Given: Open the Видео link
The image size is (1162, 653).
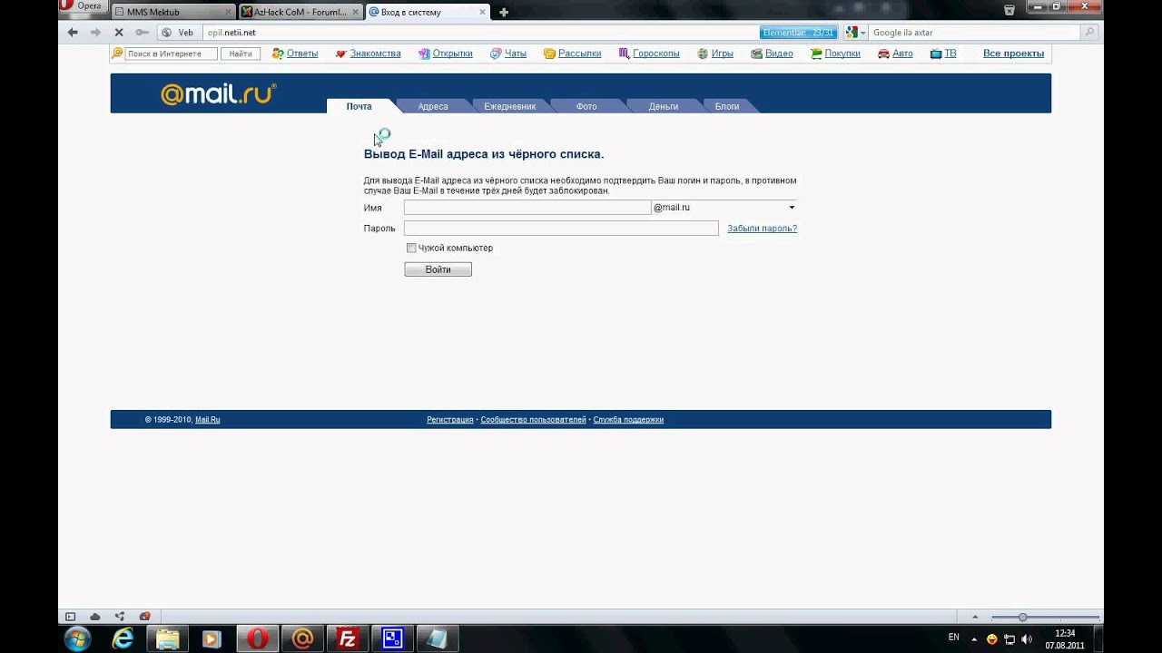Looking at the screenshot, I should (779, 54).
